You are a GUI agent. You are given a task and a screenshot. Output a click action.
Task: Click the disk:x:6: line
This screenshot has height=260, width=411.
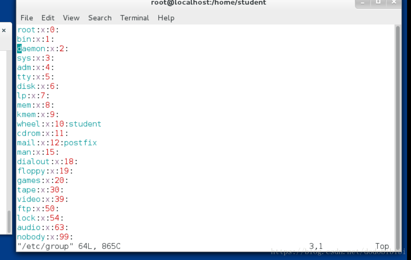pos(38,86)
